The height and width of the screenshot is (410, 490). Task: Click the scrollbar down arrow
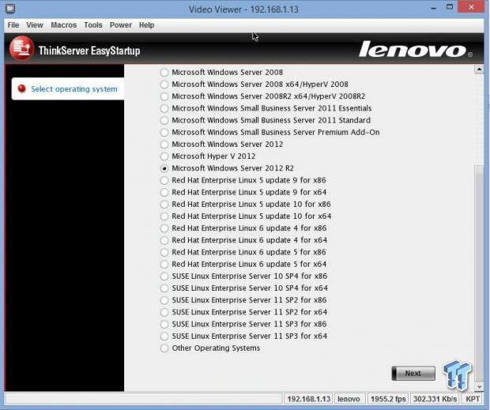479,387
